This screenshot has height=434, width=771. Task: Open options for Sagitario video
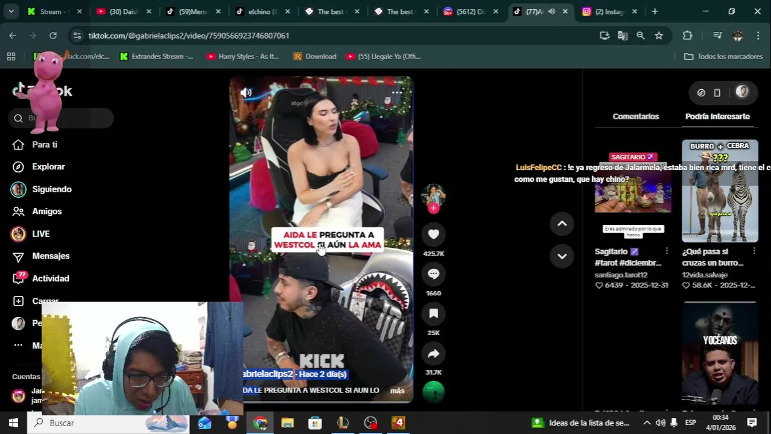[667, 251]
